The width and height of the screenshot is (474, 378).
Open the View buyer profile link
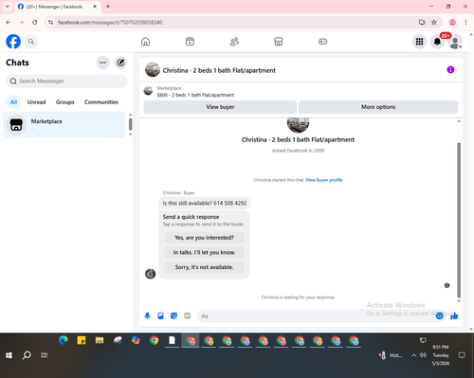pos(324,180)
